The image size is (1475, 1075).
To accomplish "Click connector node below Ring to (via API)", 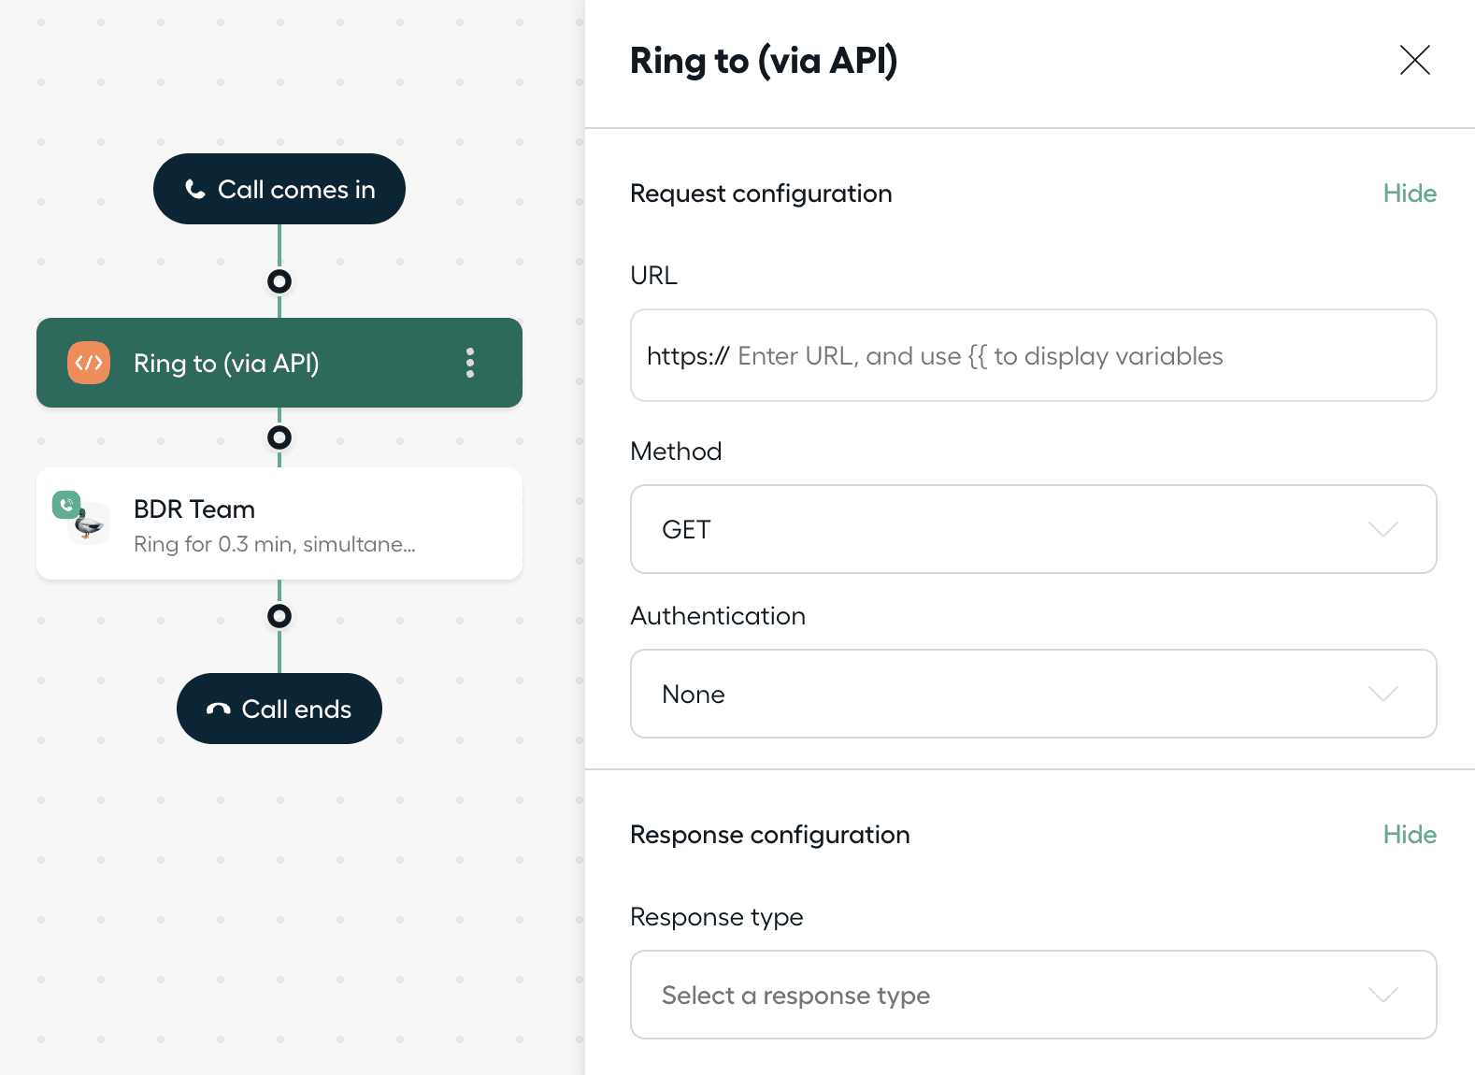I will pos(279,437).
